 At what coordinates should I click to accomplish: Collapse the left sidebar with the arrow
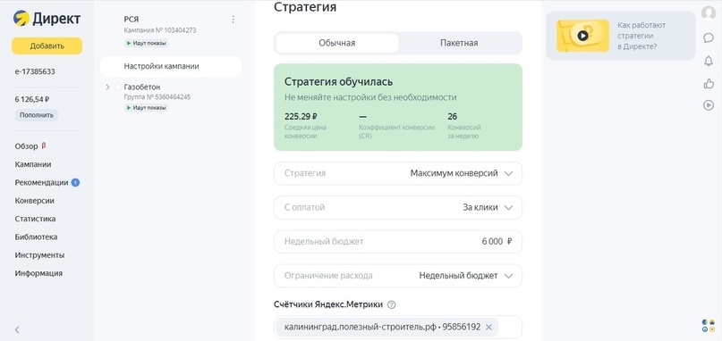pos(17,329)
